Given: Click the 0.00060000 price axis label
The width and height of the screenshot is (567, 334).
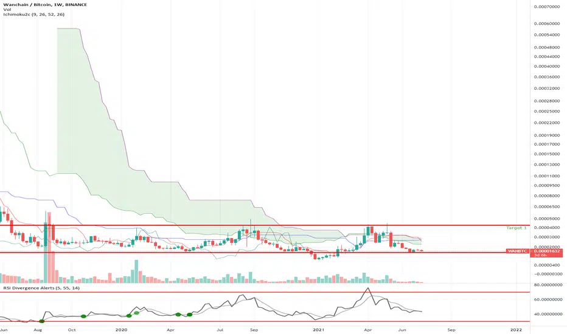Looking at the screenshot, I should 547,24.
